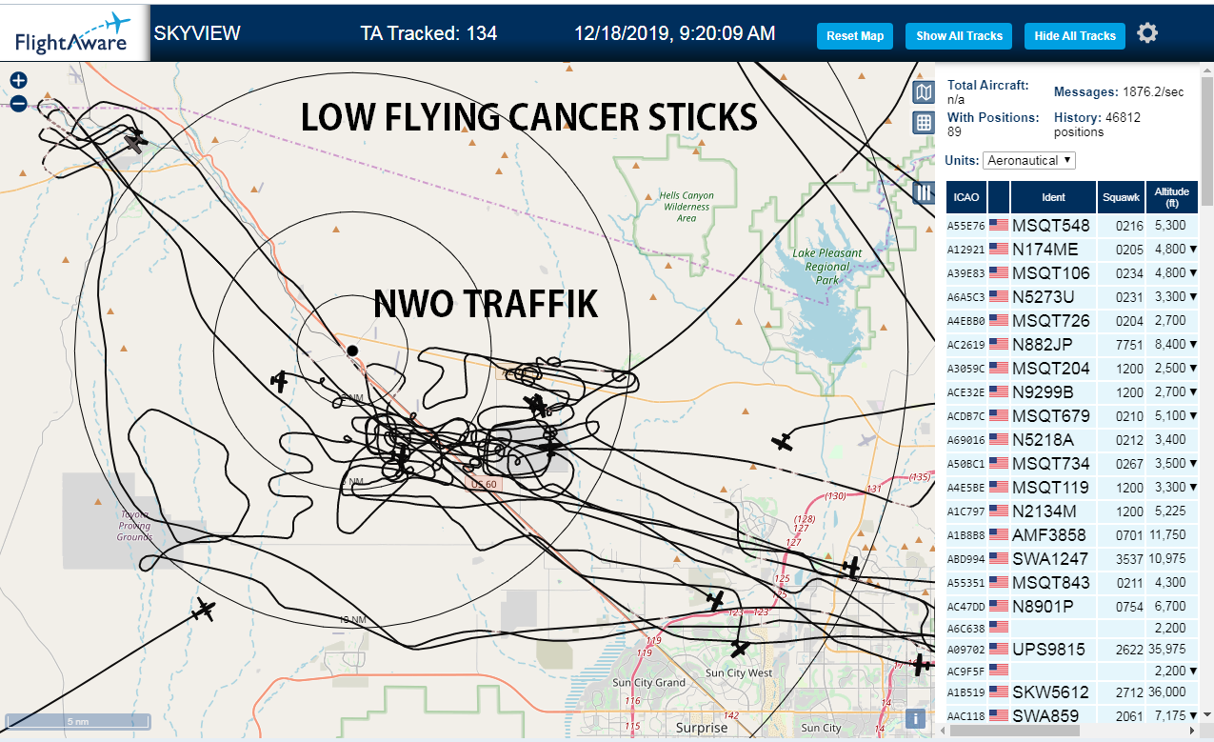Click ICAO code AC9F5F in the table
Viewport: 1214px width, 742px height.
coord(965,672)
